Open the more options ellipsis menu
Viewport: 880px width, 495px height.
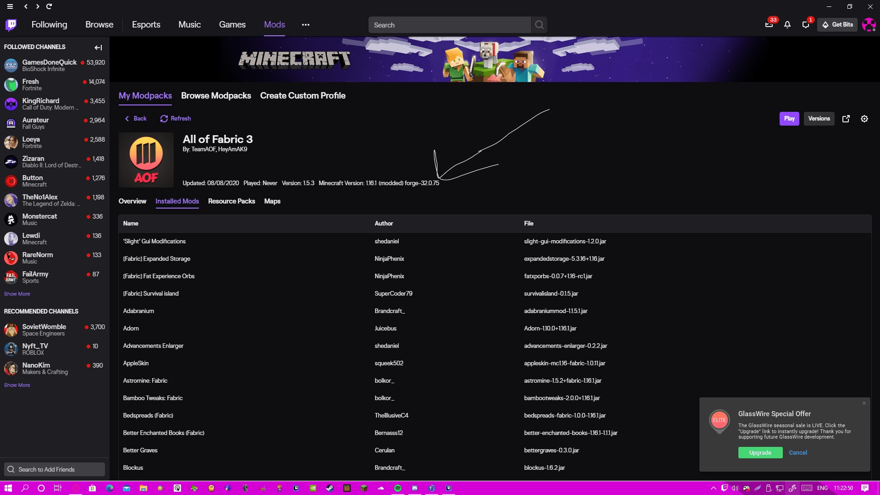click(306, 25)
